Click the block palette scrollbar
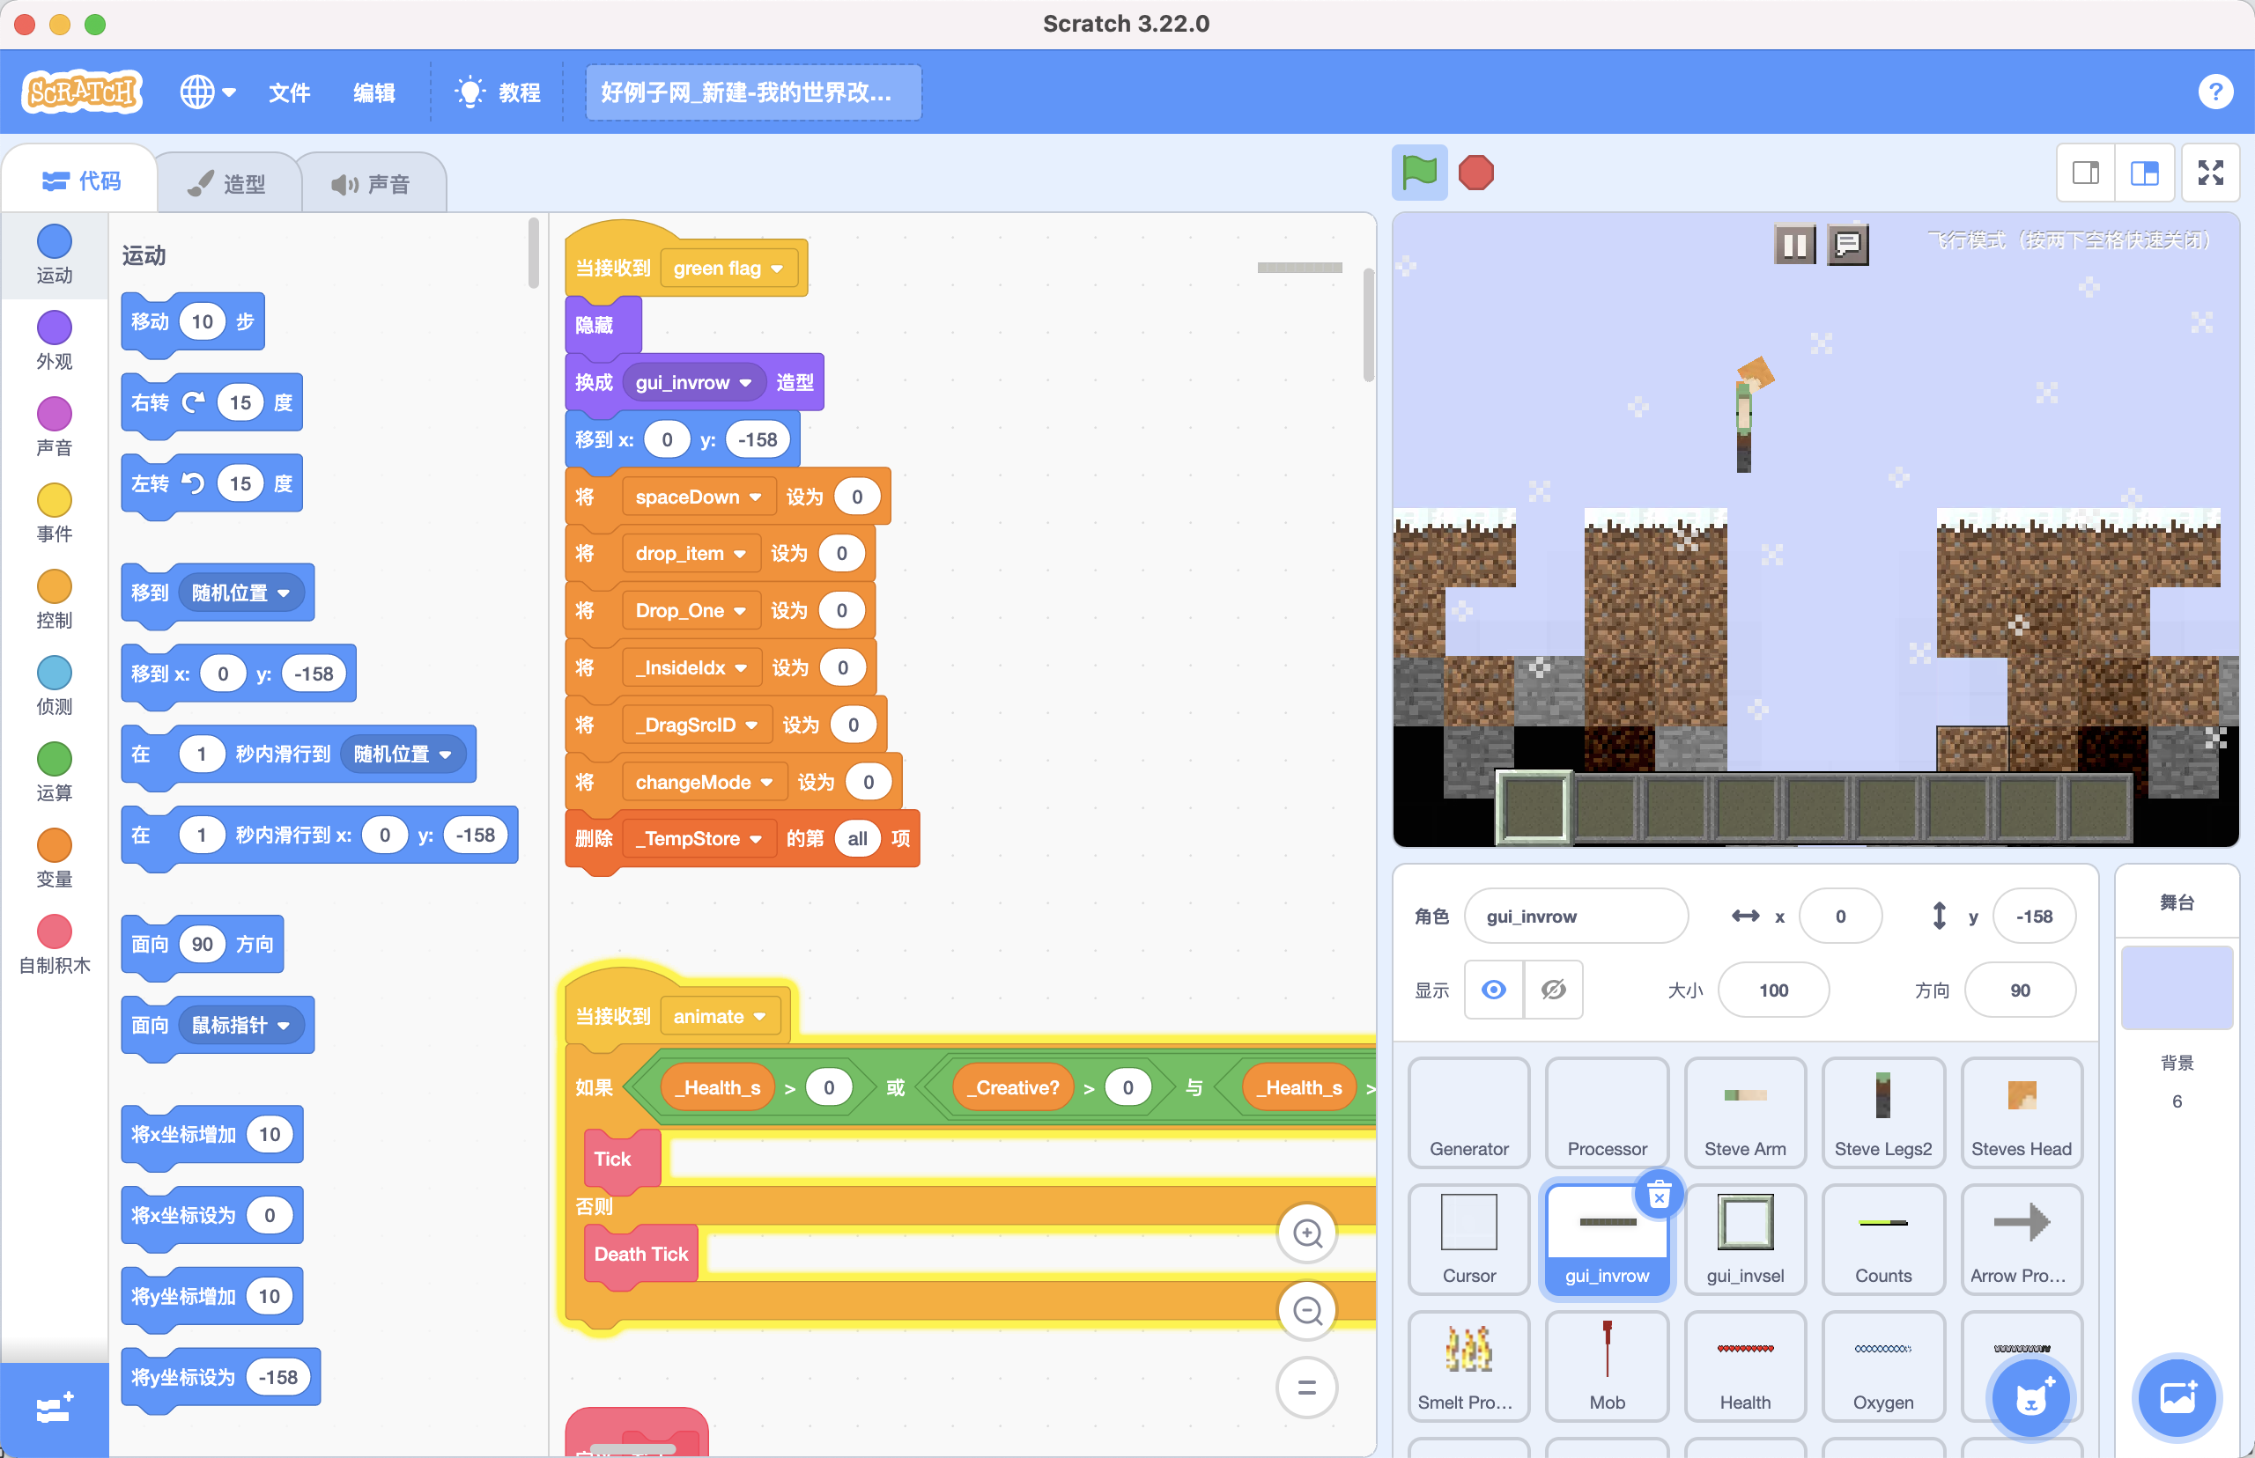 (x=533, y=253)
